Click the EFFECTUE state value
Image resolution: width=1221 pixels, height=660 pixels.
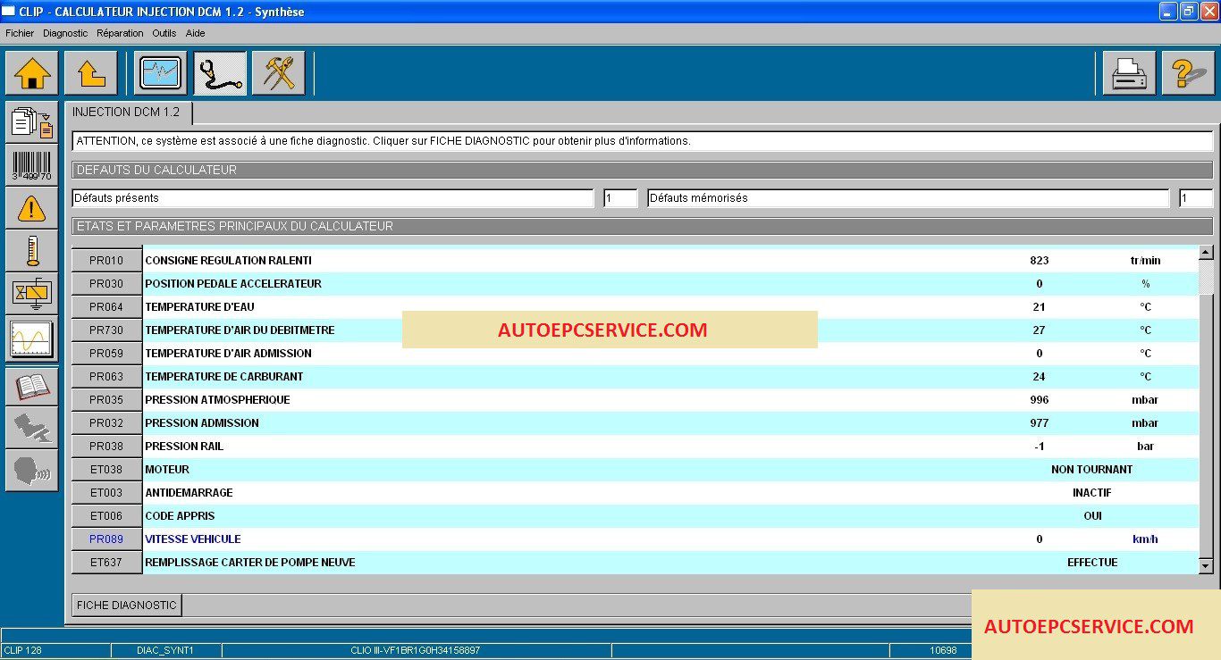pos(1092,563)
